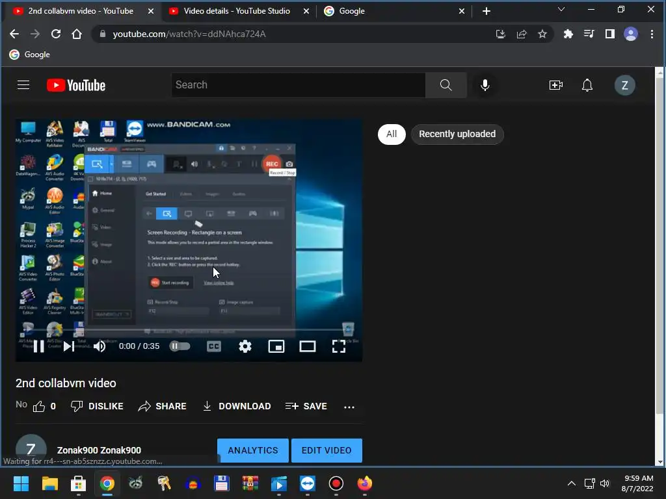The width and height of the screenshot is (666, 499).
Task: Search with voice microphone
Action: 485,85
